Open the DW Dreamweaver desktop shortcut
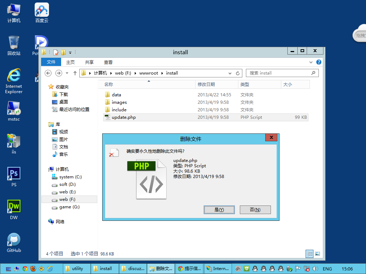Image resolution: width=366 pixels, height=274 pixels. coord(14,210)
